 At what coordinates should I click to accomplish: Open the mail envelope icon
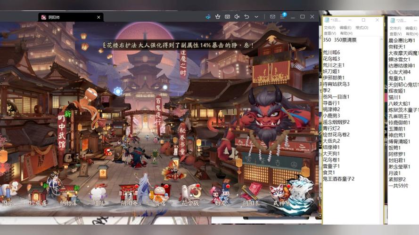(x=272, y=17)
